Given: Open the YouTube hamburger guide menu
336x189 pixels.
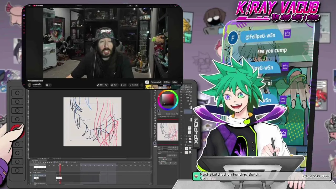Looking at the screenshot, I should pyautogui.click(x=29, y=6).
